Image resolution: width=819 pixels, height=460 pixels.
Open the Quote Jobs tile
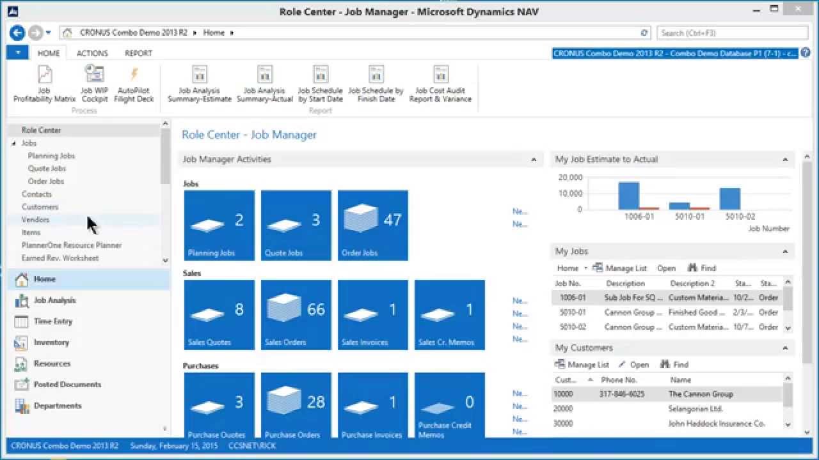(x=296, y=226)
